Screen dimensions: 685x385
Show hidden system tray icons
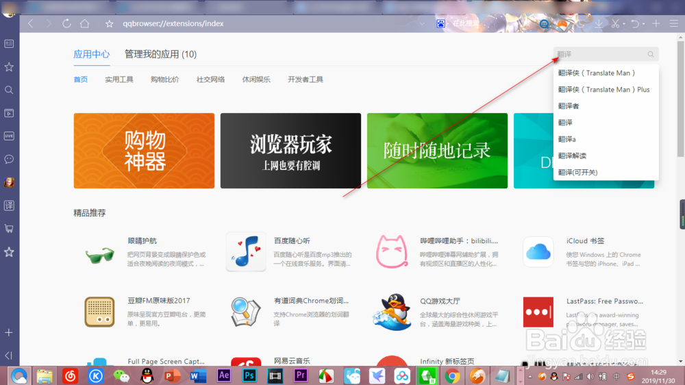pyautogui.click(x=530, y=377)
